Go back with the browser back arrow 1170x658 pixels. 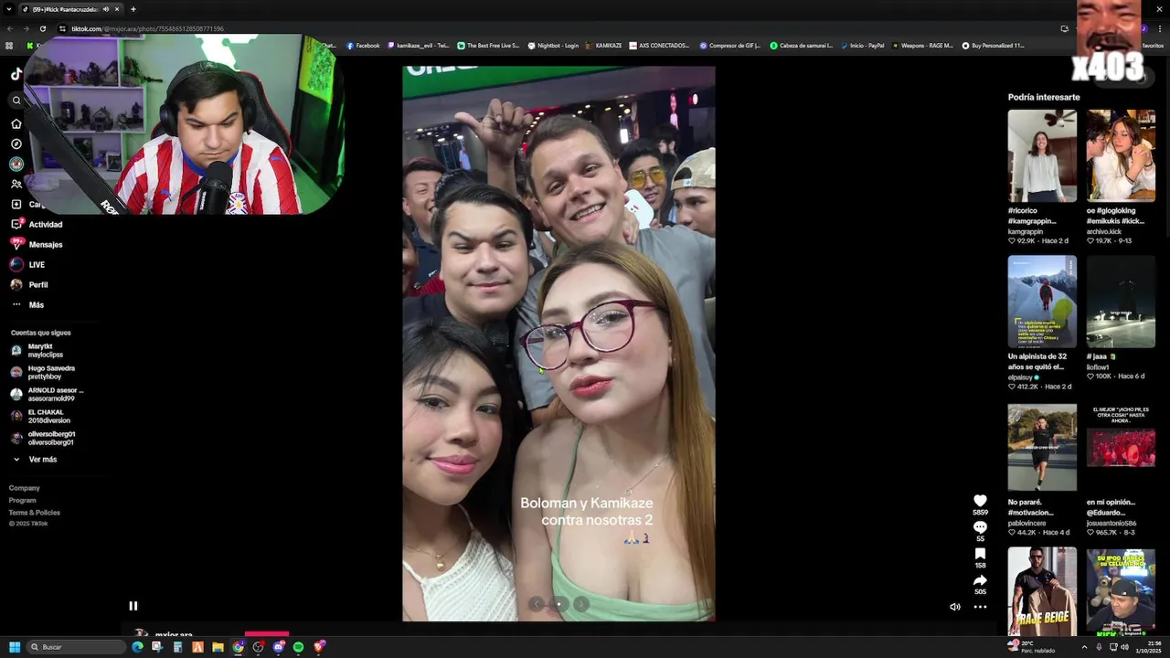[9, 28]
